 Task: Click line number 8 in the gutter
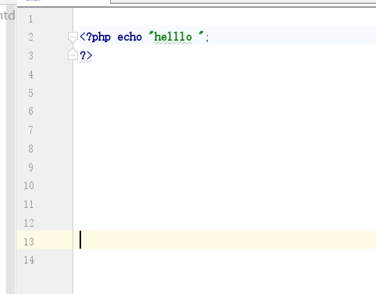tap(30, 149)
